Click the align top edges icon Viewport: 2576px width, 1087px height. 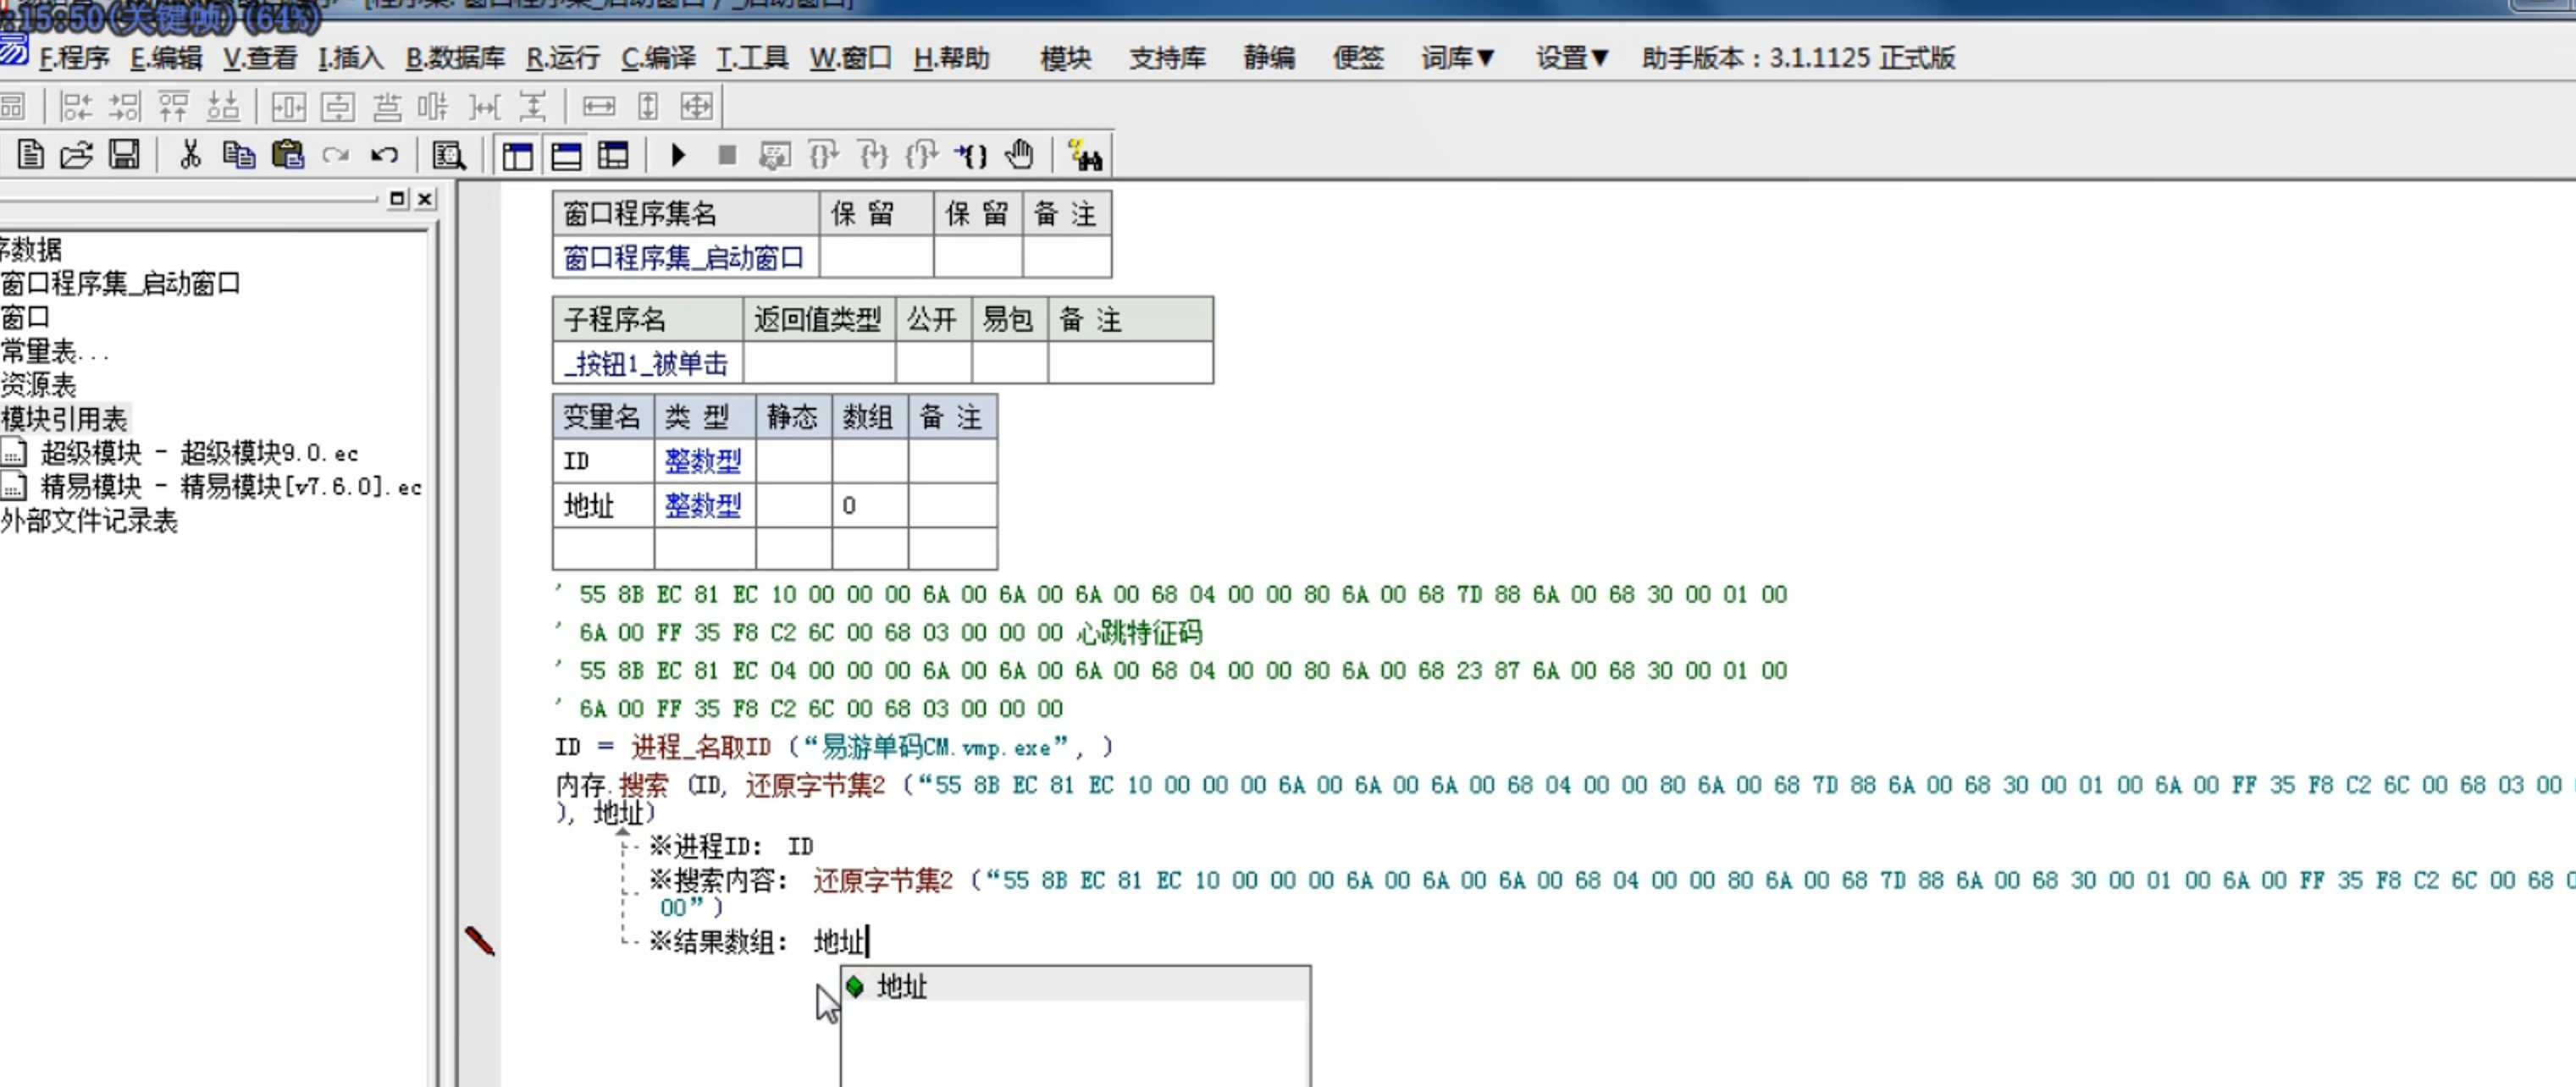point(173,106)
